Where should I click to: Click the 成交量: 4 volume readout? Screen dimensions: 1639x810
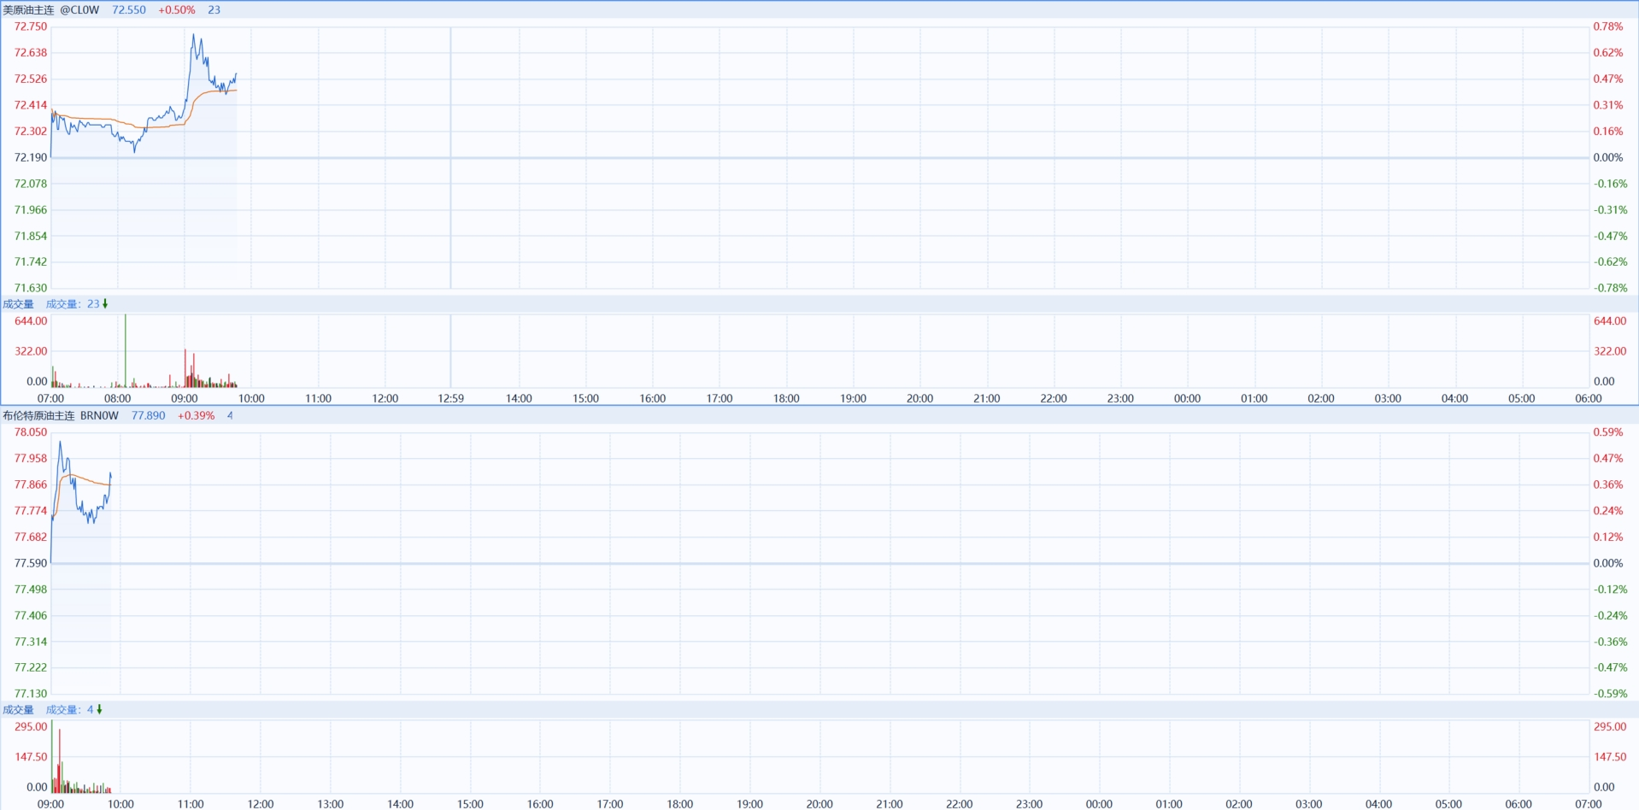(70, 710)
